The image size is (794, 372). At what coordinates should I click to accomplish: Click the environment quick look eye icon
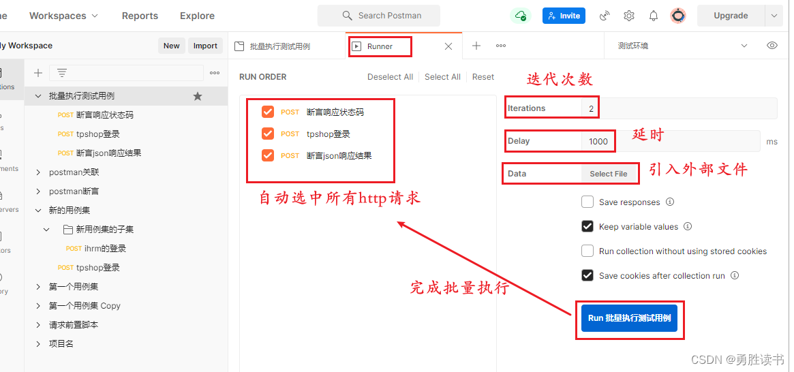coord(772,46)
